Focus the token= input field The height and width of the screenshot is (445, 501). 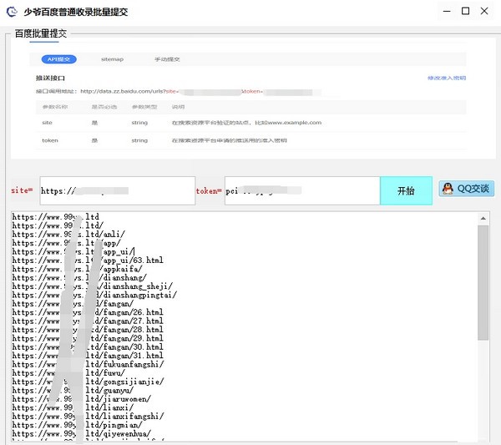tap(302, 190)
